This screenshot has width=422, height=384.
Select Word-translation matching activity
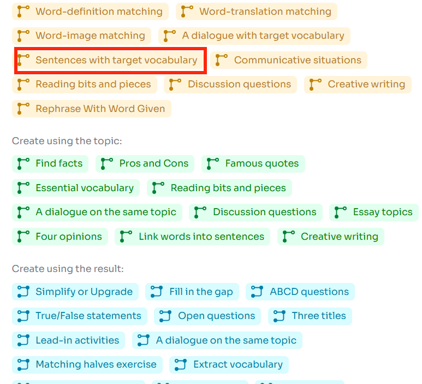pyautogui.click(x=256, y=11)
